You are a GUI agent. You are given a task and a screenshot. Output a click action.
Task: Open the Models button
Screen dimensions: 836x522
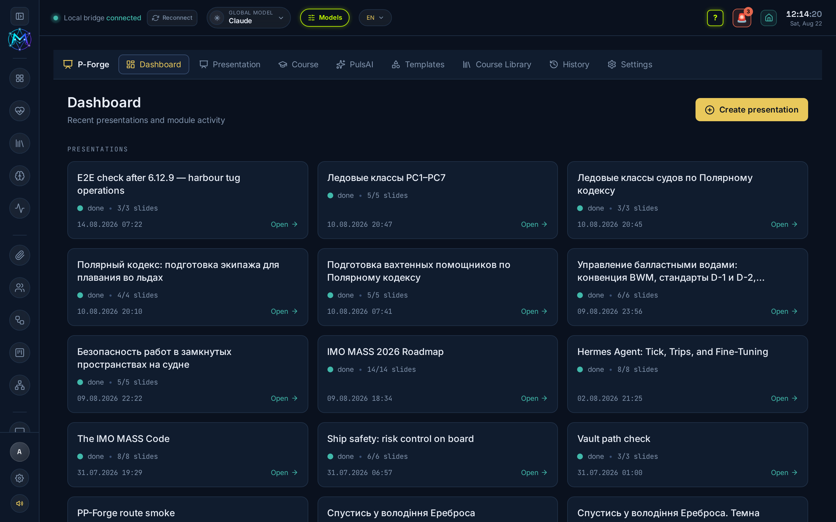tap(325, 18)
